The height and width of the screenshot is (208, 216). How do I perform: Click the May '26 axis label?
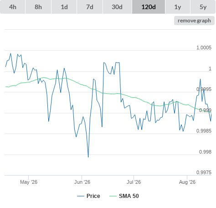(29, 182)
